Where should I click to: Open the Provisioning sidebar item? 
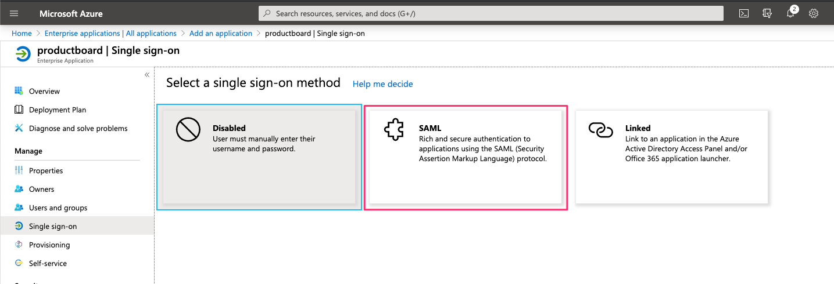pyautogui.click(x=49, y=245)
